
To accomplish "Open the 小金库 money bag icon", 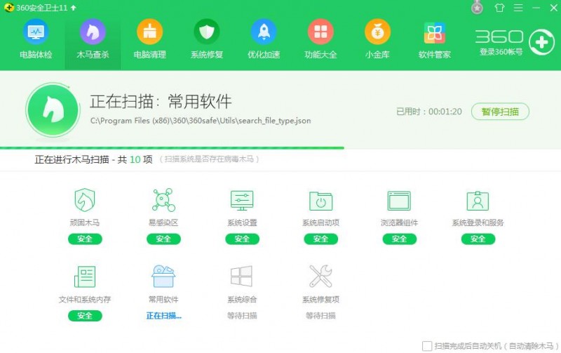I will pos(377,32).
